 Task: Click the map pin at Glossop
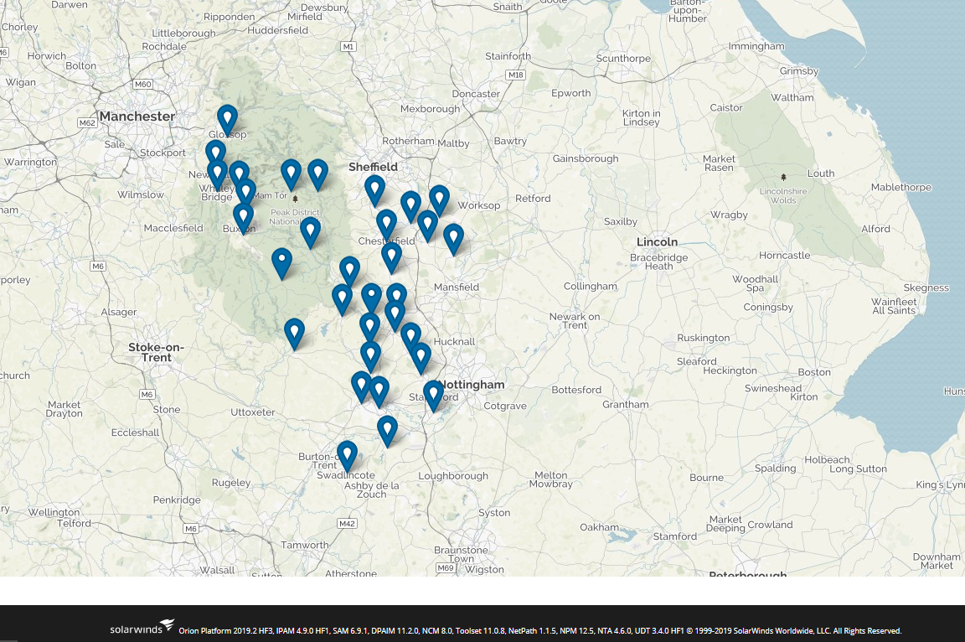coord(227,119)
